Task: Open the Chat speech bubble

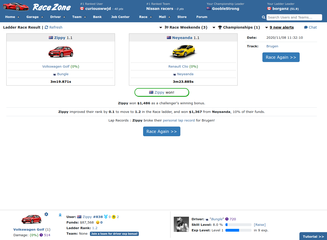Action: coord(306,27)
